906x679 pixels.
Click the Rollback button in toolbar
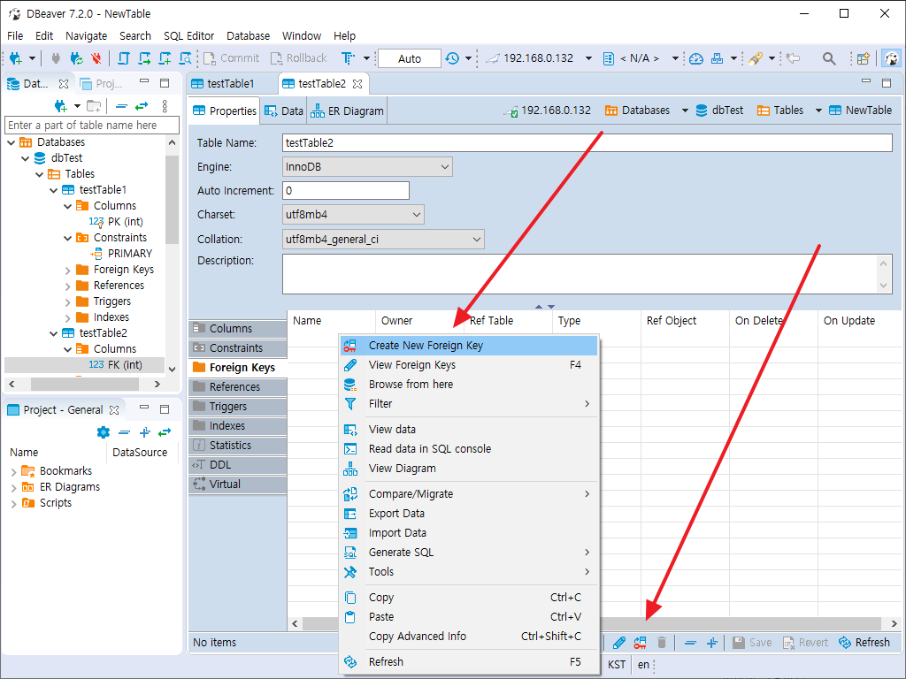click(298, 58)
